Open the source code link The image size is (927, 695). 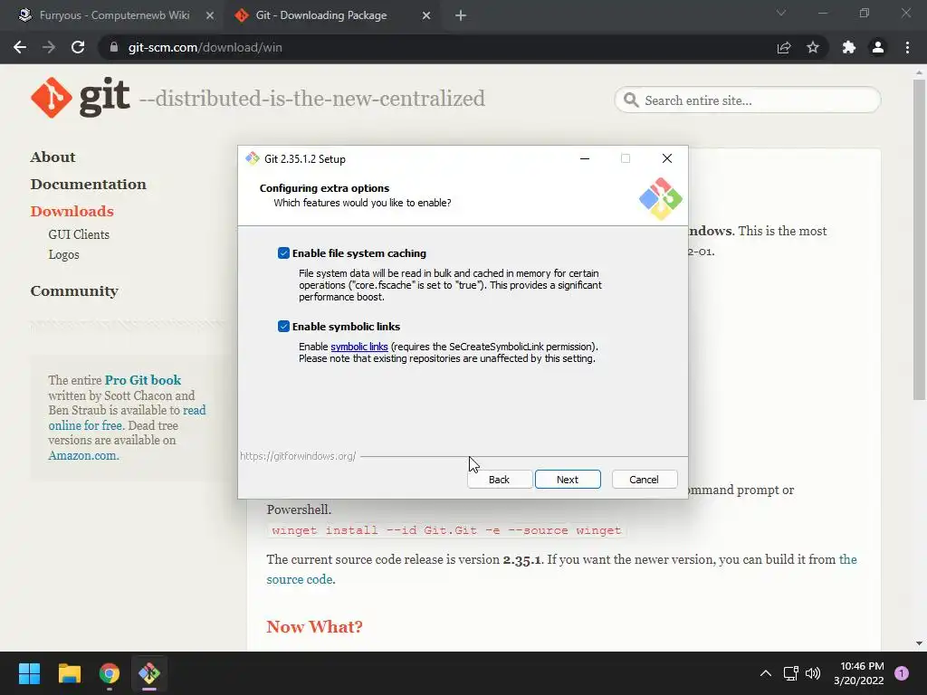(299, 579)
